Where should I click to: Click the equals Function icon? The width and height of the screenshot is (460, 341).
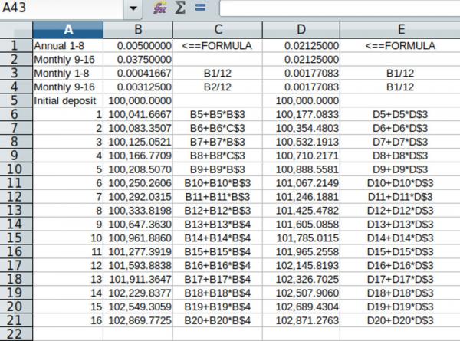[200, 9]
